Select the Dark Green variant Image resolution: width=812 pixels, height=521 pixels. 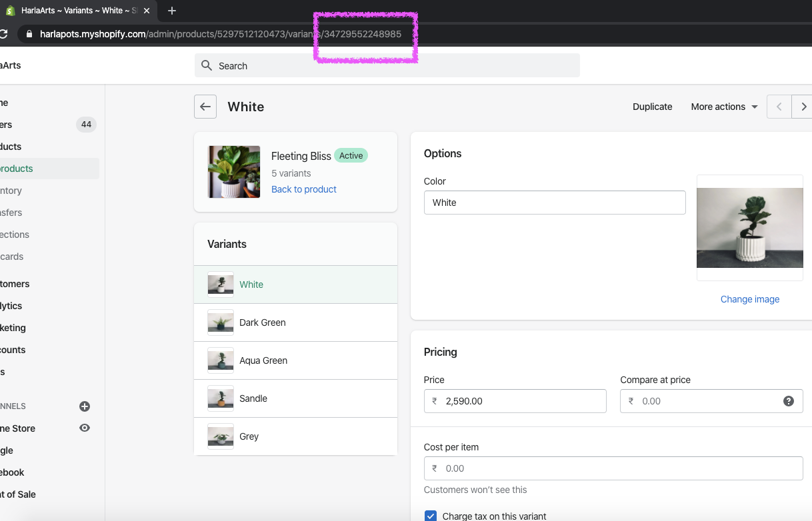(x=262, y=322)
